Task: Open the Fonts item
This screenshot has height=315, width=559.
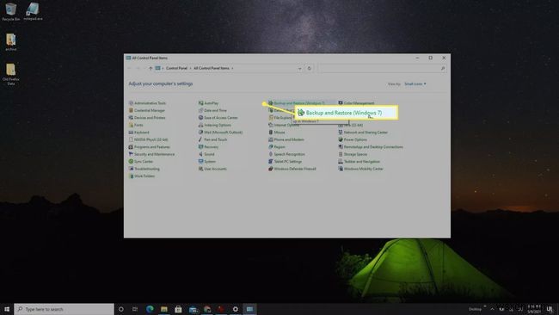Action: (136, 125)
